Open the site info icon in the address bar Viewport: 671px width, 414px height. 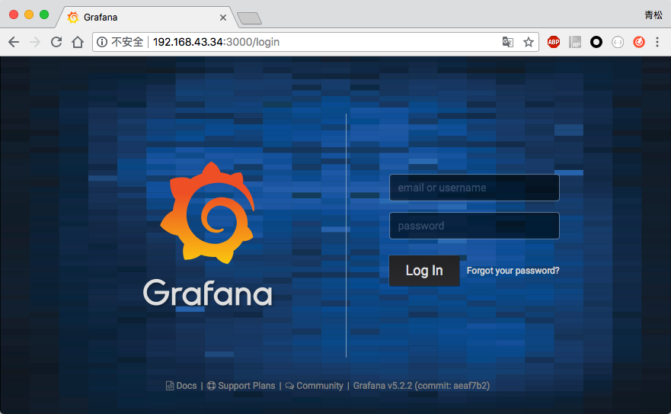pos(102,42)
